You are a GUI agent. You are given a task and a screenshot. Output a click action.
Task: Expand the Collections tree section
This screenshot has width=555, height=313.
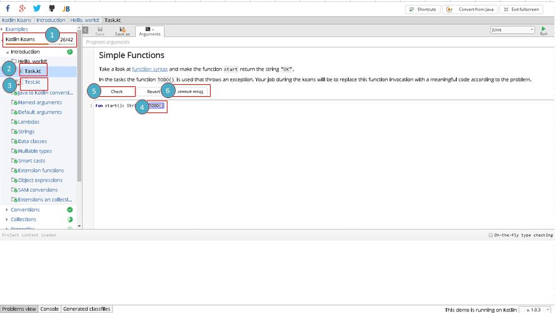click(x=7, y=219)
